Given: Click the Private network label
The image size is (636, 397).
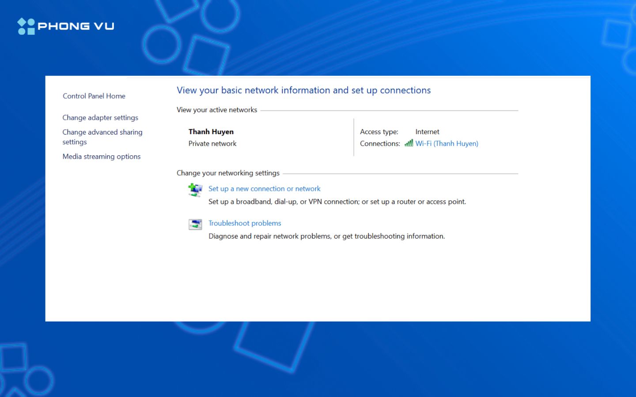Looking at the screenshot, I should coord(212,143).
